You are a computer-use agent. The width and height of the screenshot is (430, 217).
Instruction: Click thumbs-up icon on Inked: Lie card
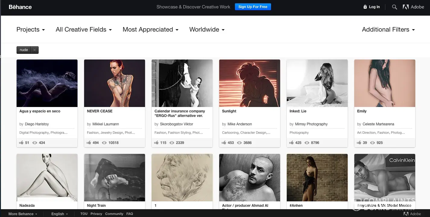click(292, 143)
